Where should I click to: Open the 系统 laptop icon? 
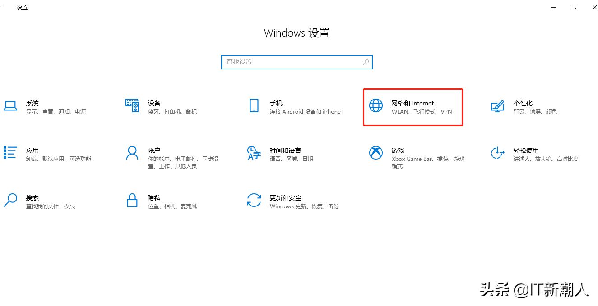(10, 106)
